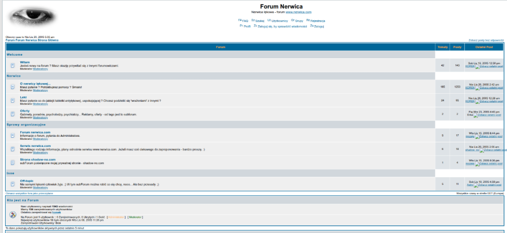Click 'Zobacz posty bez odpowiedzi' link

coord(486,40)
